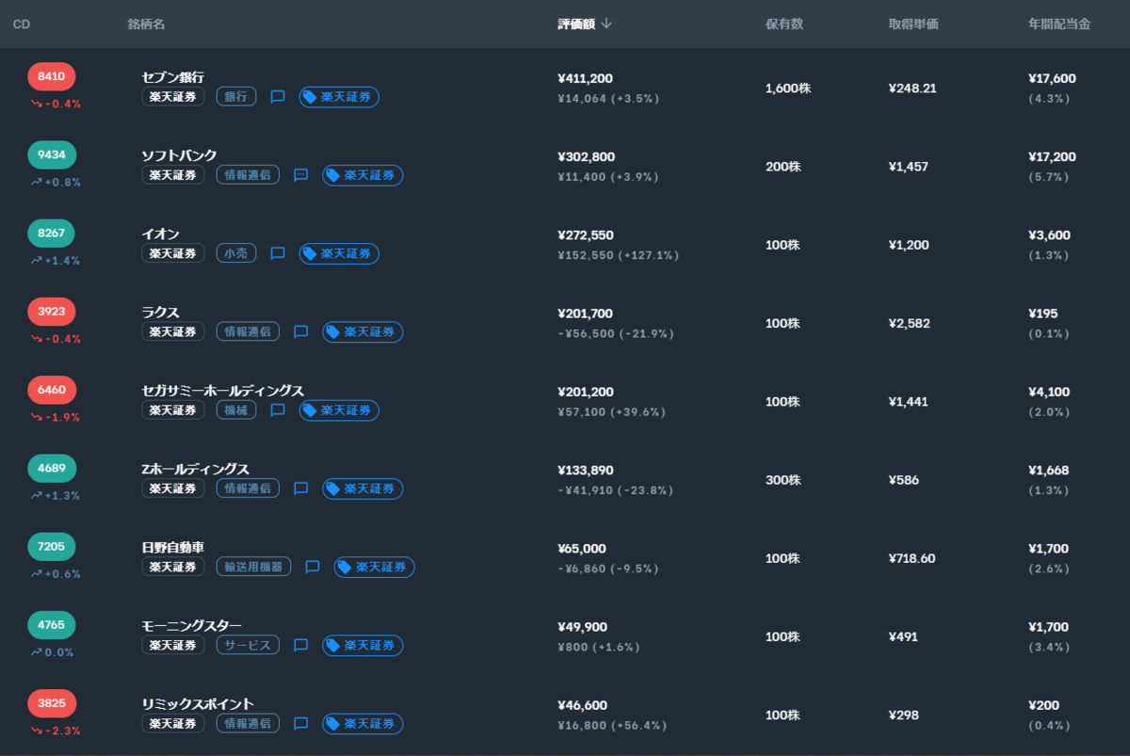Click the 3923 stock code badge
The height and width of the screenshot is (756, 1130).
click(52, 312)
